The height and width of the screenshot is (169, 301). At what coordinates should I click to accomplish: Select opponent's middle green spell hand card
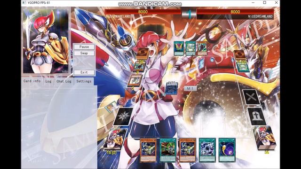coord(190,48)
